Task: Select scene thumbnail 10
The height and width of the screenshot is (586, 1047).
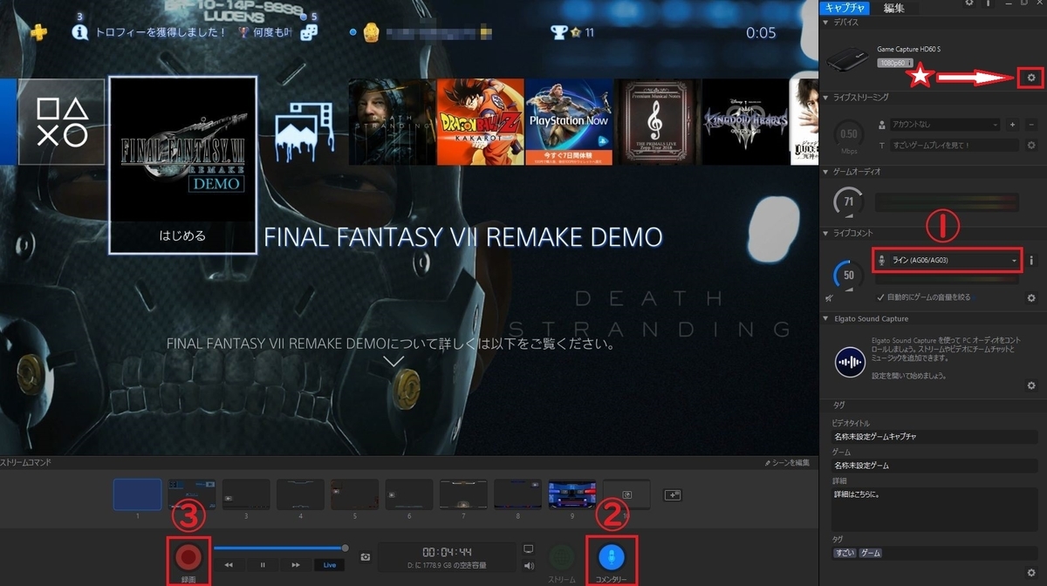Action: [626, 494]
